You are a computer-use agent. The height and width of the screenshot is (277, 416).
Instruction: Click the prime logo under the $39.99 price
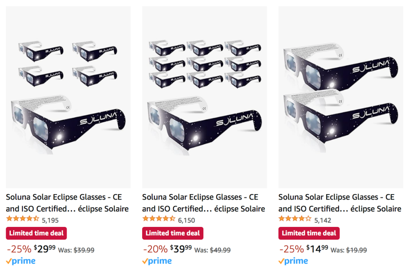157,261
